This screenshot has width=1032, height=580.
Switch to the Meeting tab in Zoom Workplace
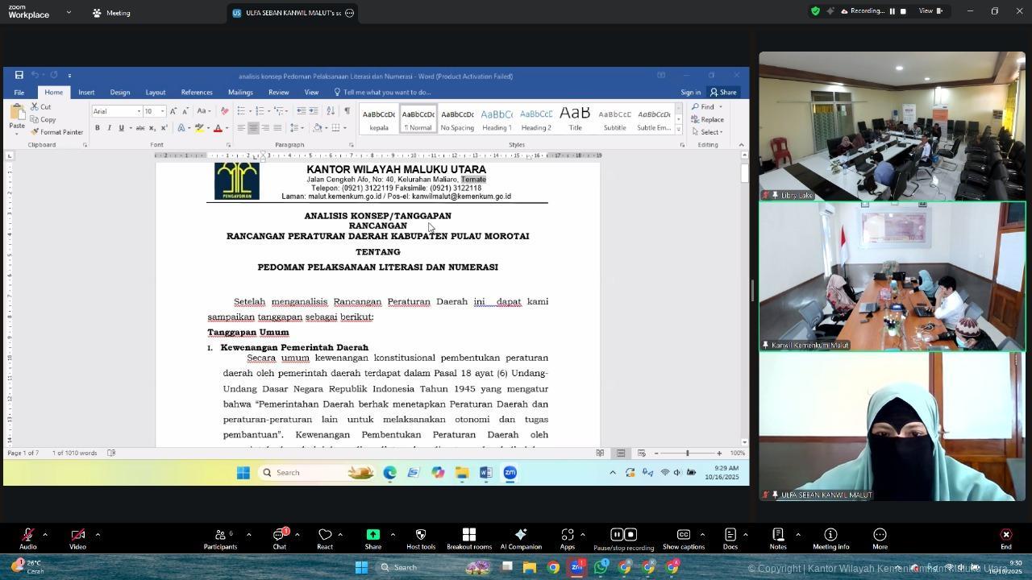pos(111,13)
